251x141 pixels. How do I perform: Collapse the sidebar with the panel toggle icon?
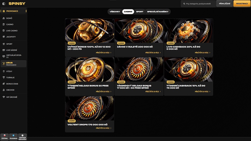coord(4,4)
